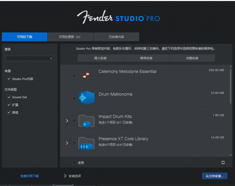Click the Celemony Melodyne Essential blob icon
Image resolution: width=235 pixels, height=186 pixels.
(86, 75)
